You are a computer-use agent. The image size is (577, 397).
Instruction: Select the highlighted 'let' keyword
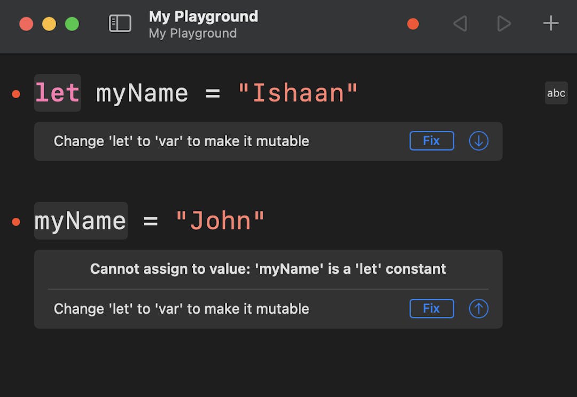[58, 93]
